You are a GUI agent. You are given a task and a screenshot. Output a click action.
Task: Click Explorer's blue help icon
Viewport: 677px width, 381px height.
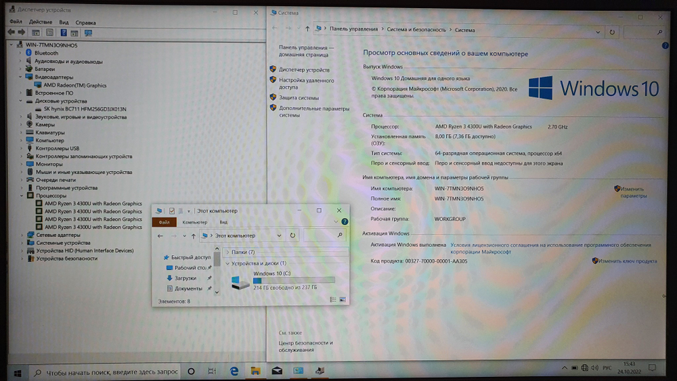coord(345,221)
